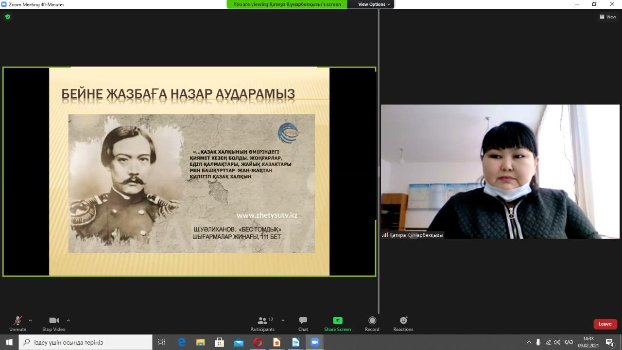Leave the meeting
The height and width of the screenshot is (350, 622).
click(x=605, y=324)
